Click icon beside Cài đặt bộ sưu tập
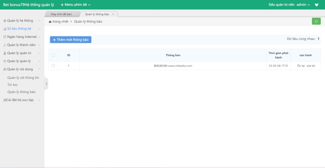325x168 pixels. click(x=5, y=100)
